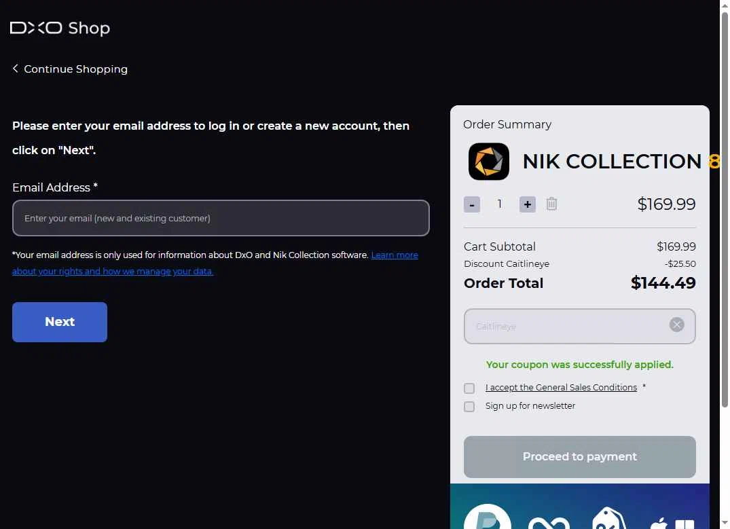730x529 pixels.
Task: Click the blue Next button
Action: (x=60, y=322)
